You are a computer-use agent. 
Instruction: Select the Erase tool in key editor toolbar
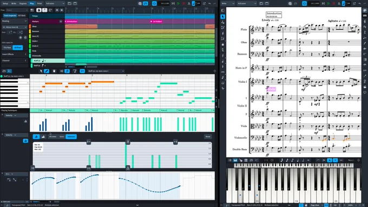coord(54,71)
